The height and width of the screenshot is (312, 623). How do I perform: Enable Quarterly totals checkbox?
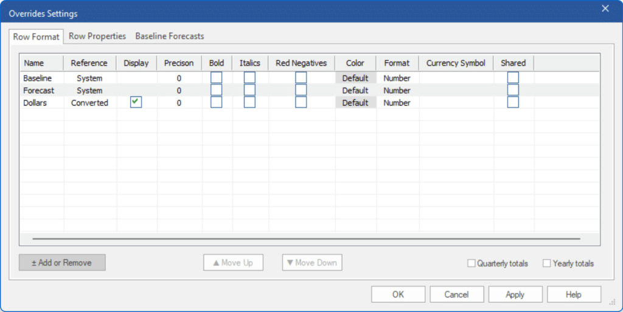tap(472, 263)
